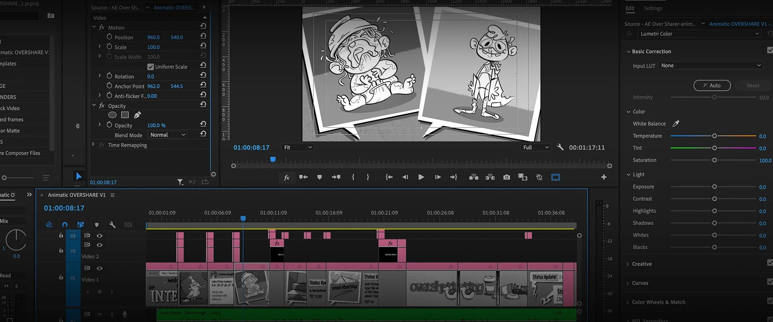The image size is (773, 322).
Task: Reset Motion effect parameters
Action: coord(203,26)
